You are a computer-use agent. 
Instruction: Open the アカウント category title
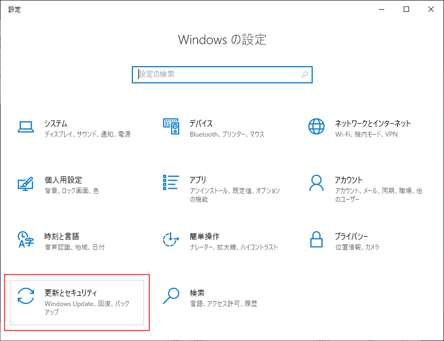(x=349, y=180)
